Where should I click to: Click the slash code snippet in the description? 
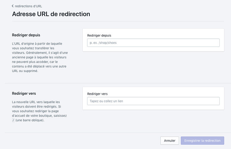coord(13,121)
